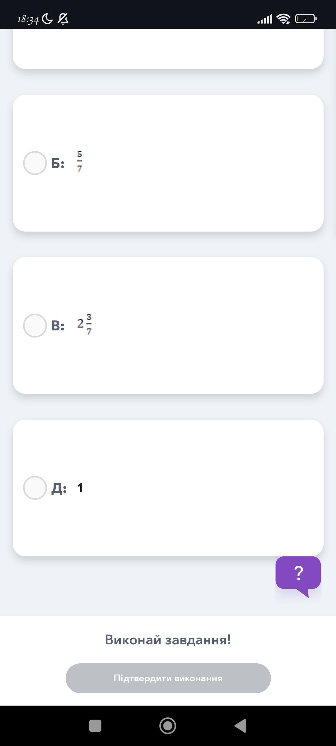Tap the partially visible top answer card
The image size is (336, 746).
click(x=168, y=49)
